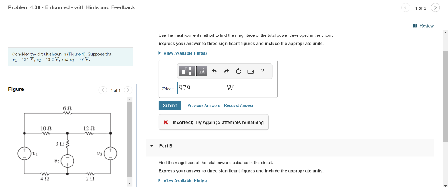Screen dimensions: 448x187
Task: Open answer help question mark
Action: coord(262,71)
